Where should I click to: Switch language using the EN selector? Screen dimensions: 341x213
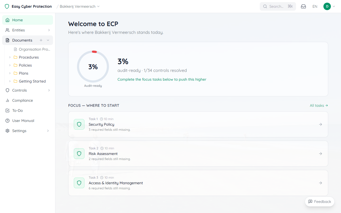click(315, 6)
